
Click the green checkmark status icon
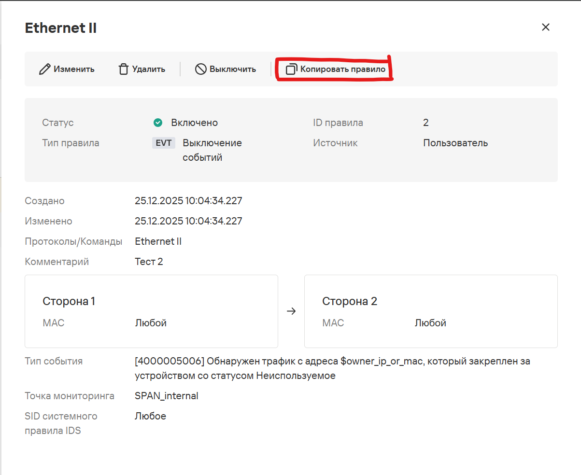[x=157, y=123]
